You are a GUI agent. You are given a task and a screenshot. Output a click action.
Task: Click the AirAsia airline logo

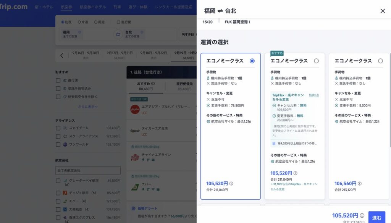click(x=135, y=110)
